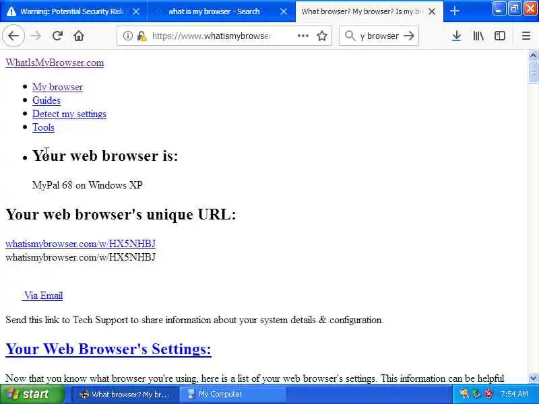Go back to the previous page
The height and width of the screenshot is (404, 539).
(x=13, y=36)
